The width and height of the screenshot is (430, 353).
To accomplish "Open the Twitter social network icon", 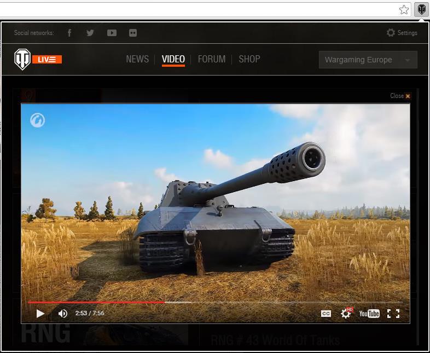I will coord(90,33).
